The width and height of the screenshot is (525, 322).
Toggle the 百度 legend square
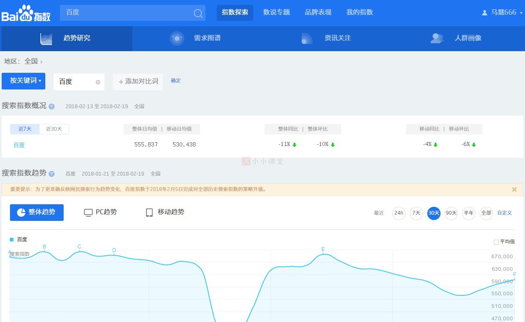tap(12, 240)
